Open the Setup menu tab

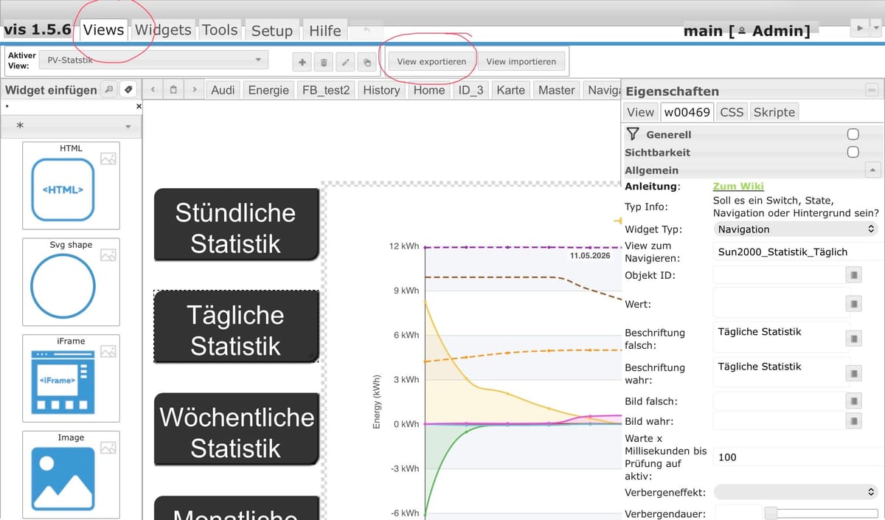pyautogui.click(x=271, y=30)
